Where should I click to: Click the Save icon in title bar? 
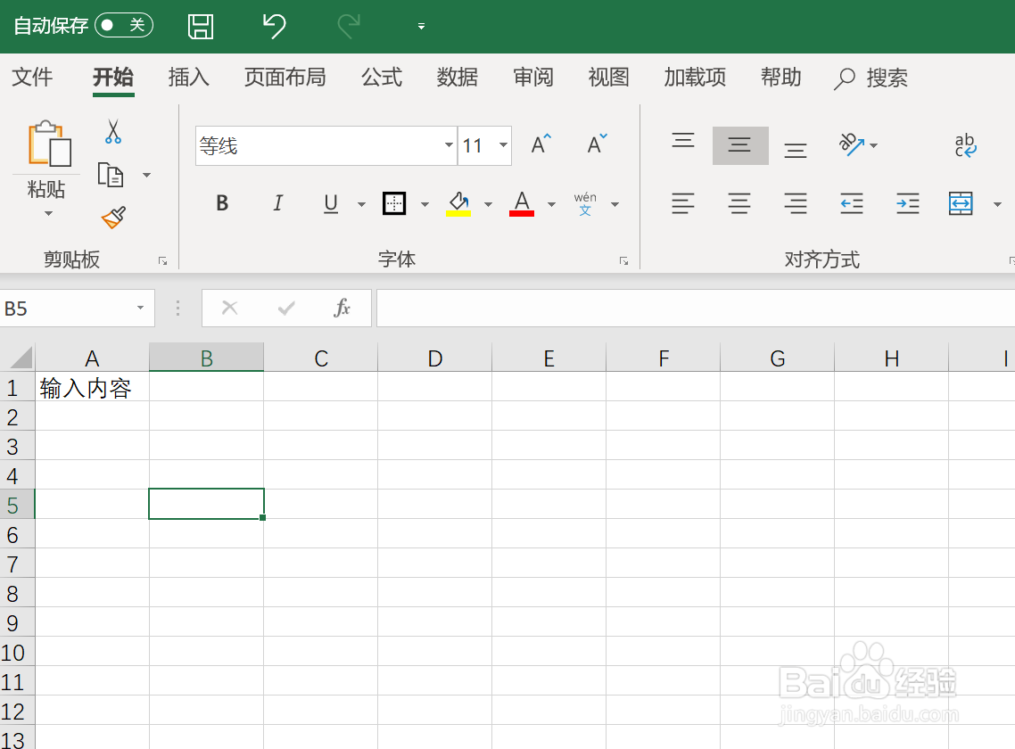click(x=201, y=27)
